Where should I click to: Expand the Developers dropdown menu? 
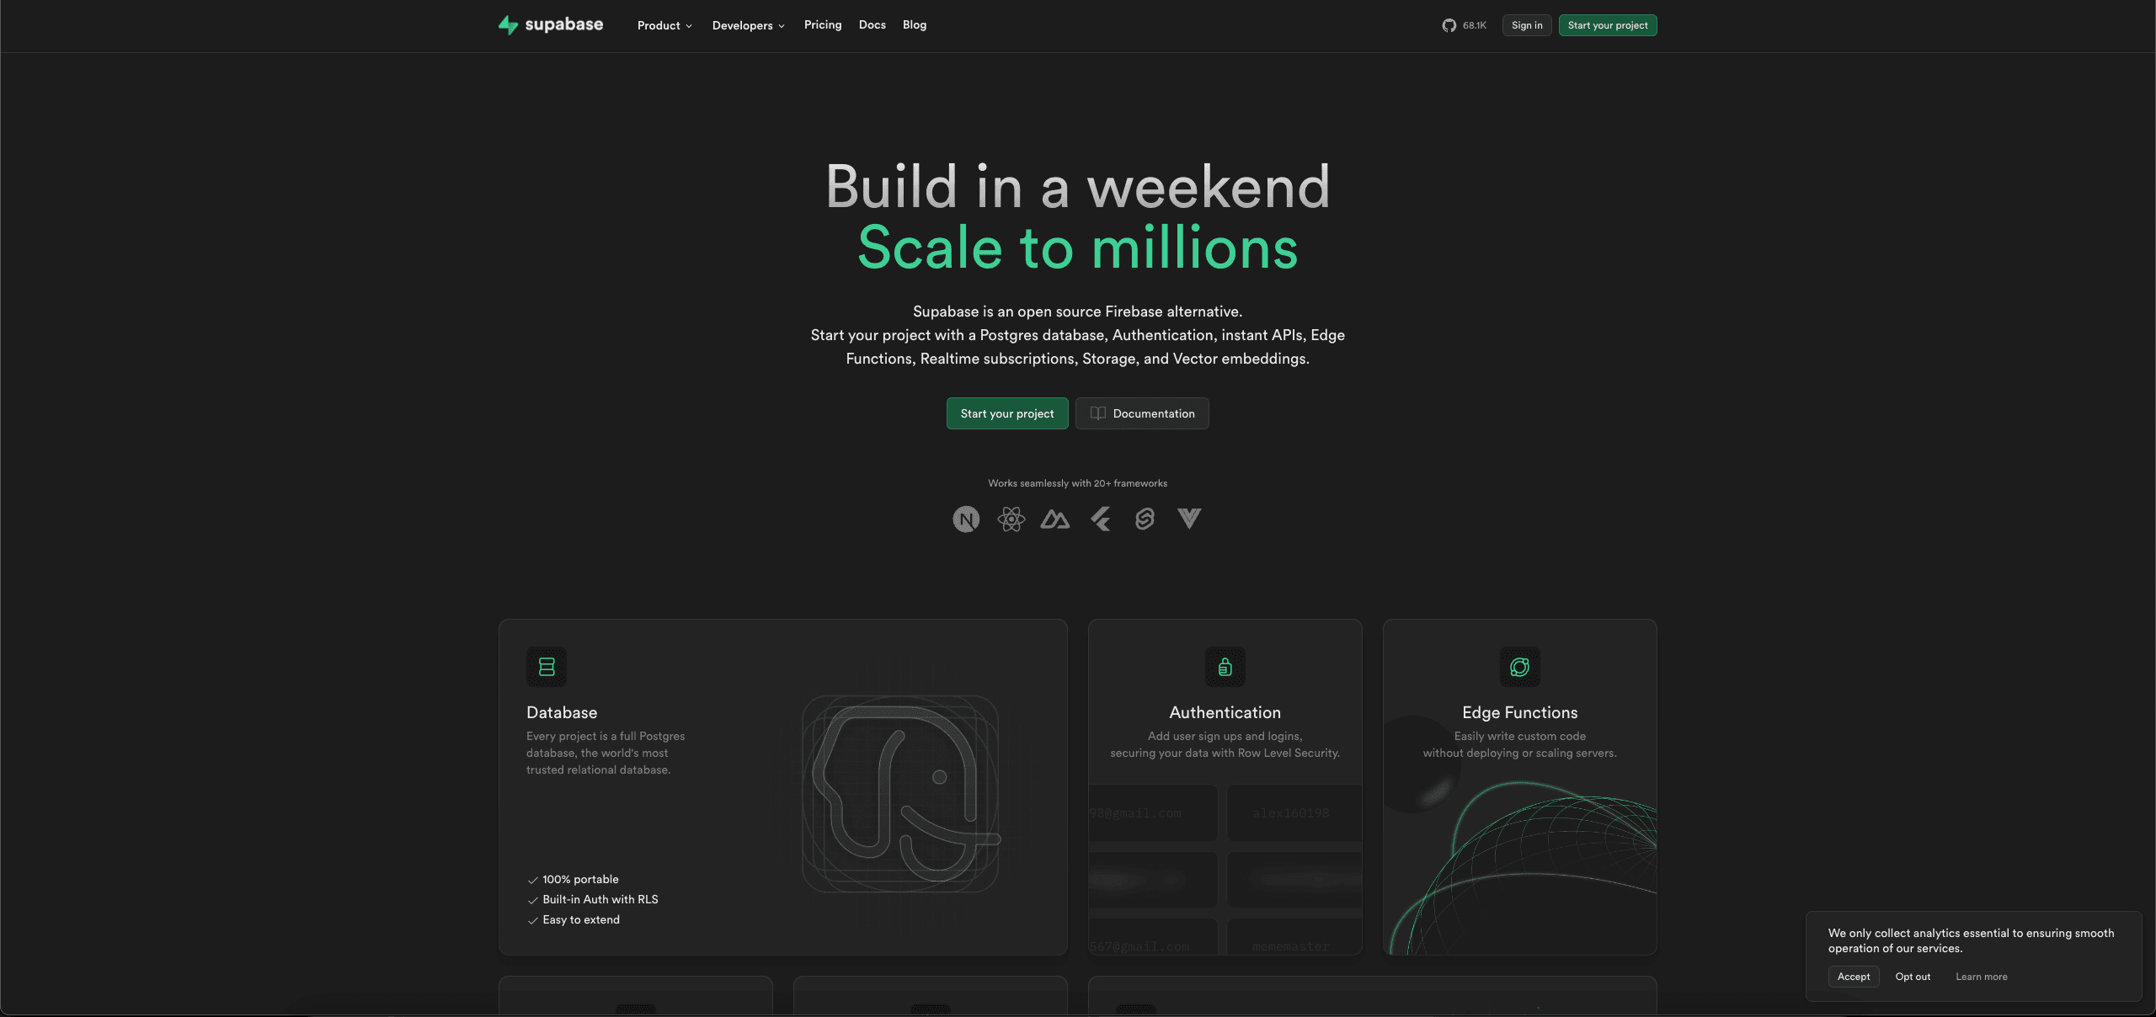click(748, 25)
